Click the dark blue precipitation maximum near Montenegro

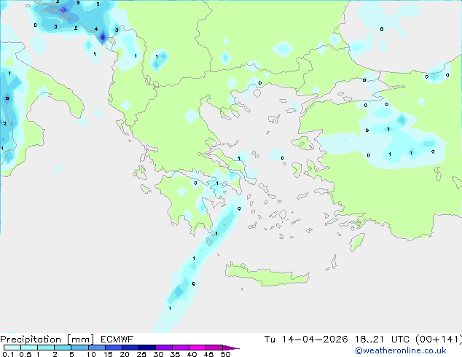[103, 37]
